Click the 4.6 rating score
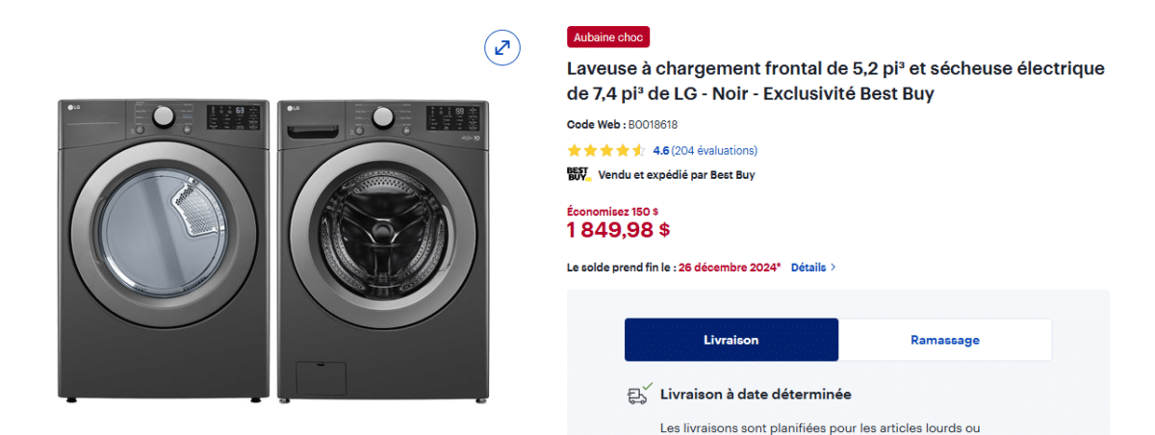 [661, 150]
